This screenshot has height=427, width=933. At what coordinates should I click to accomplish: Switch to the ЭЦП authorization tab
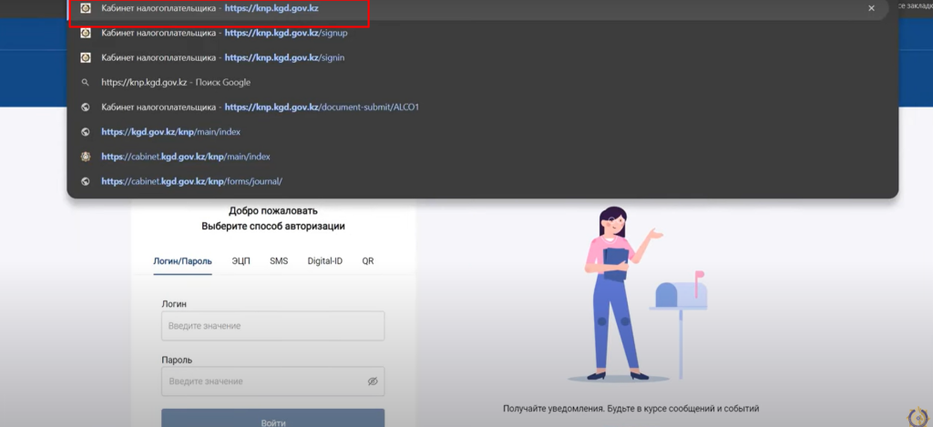pyautogui.click(x=241, y=261)
